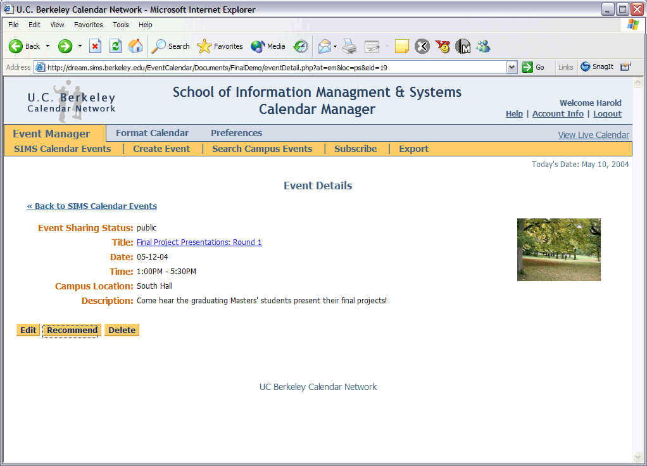Switch to the Preferences tab
This screenshot has width=647, height=466.
point(236,133)
